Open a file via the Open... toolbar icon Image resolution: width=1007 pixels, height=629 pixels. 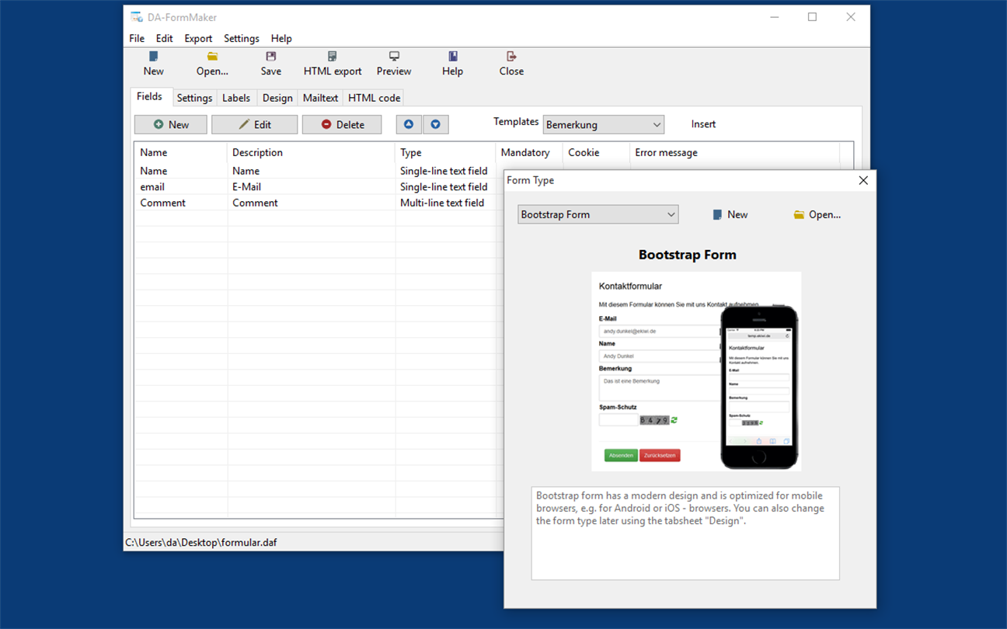(212, 64)
